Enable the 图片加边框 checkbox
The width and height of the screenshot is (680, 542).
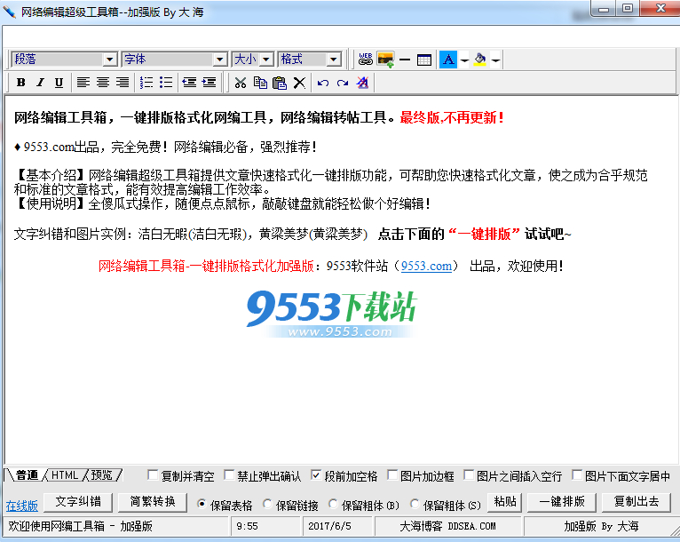coord(392,475)
